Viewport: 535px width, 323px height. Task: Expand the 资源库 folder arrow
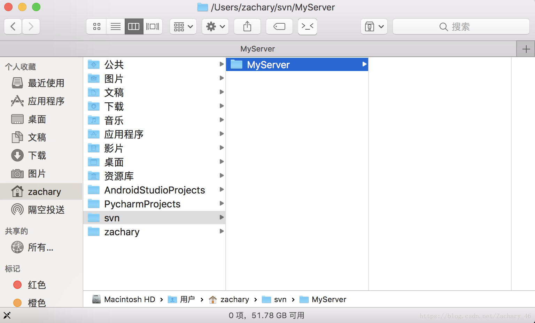pos(222,175)
